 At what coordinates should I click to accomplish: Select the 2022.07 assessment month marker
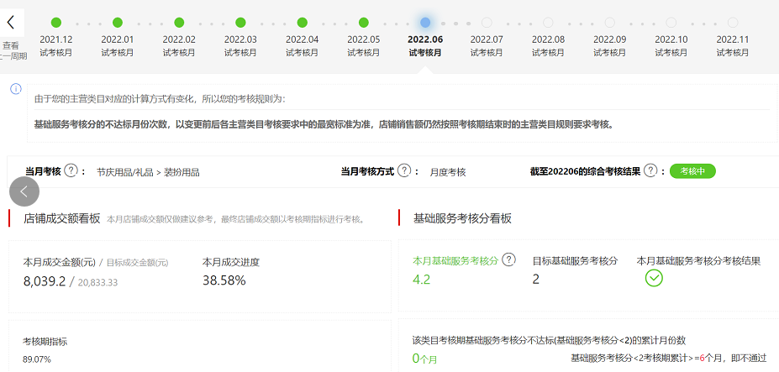point(487,23)
